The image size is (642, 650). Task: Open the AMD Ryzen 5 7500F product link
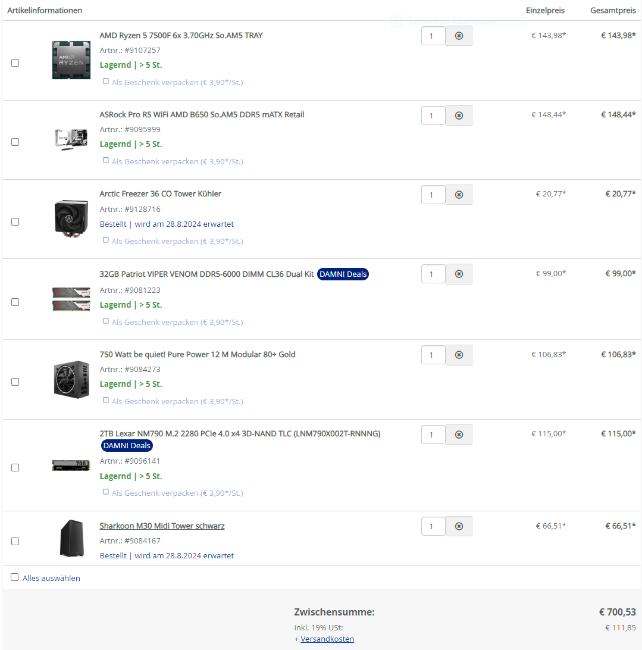(181, 36)
